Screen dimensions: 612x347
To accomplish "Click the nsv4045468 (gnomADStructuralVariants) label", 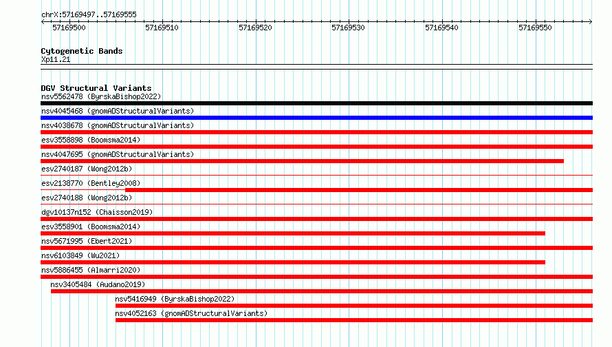I will click(x=118, y=111).
